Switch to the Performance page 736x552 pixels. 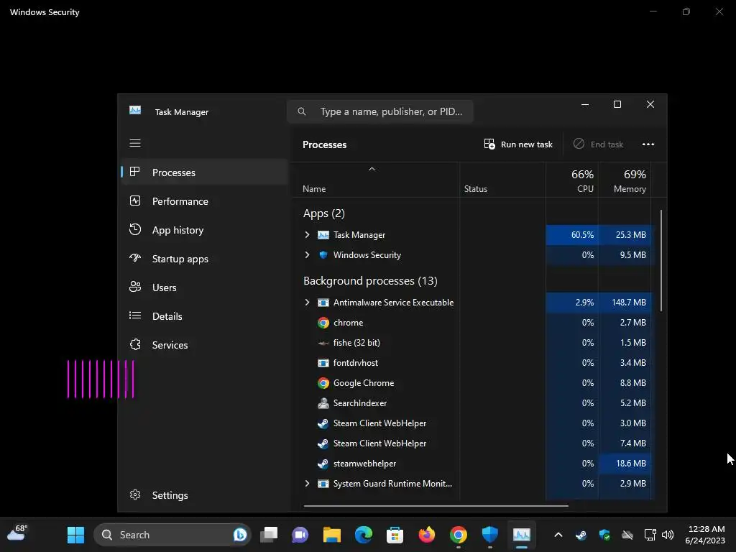[x=204, y=201]
